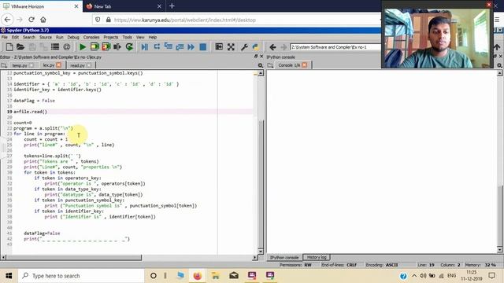Open Spyder preferences wrench
The image size is (504, 283).
[x=244, y=47]
